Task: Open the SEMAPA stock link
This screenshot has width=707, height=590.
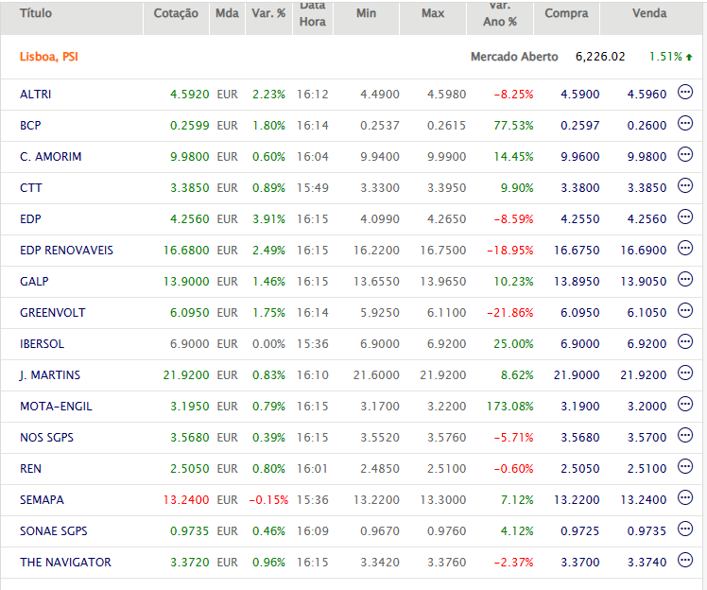Action: (x=42, y=500)
